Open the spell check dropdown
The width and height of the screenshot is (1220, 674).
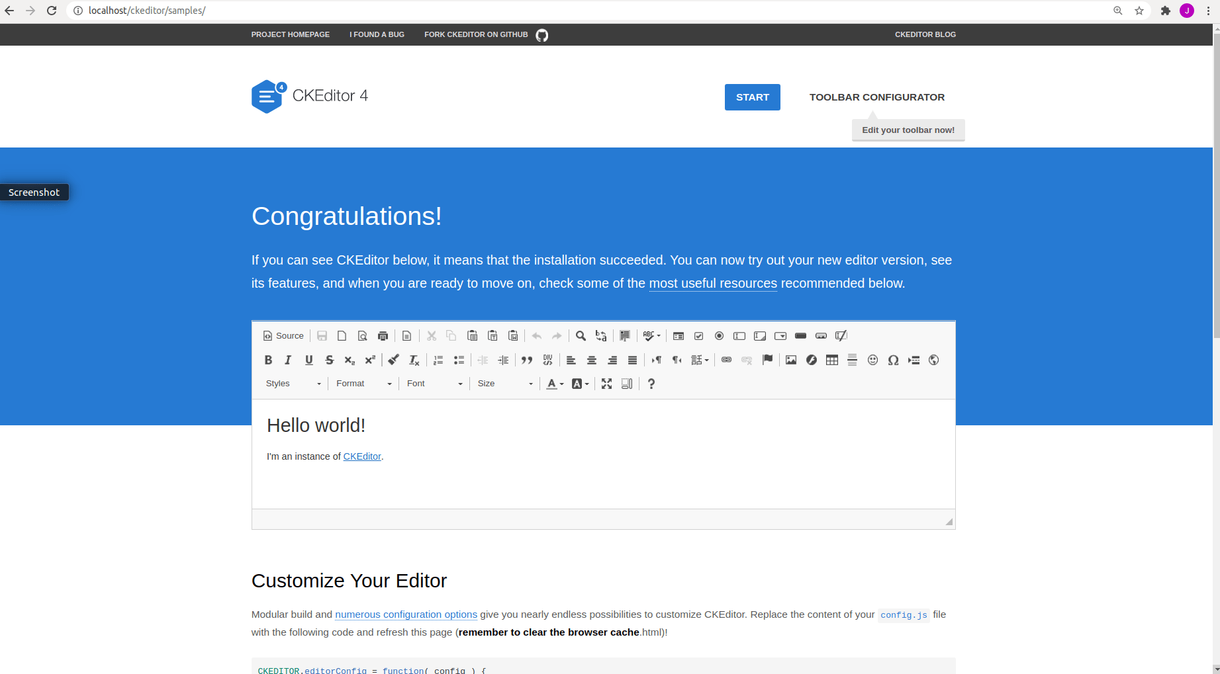tap(652, 336)
